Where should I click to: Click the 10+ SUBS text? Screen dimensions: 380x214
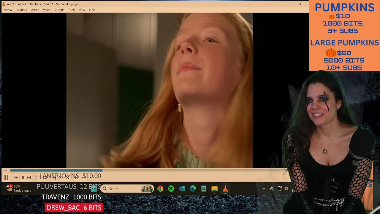coord(344,68)
